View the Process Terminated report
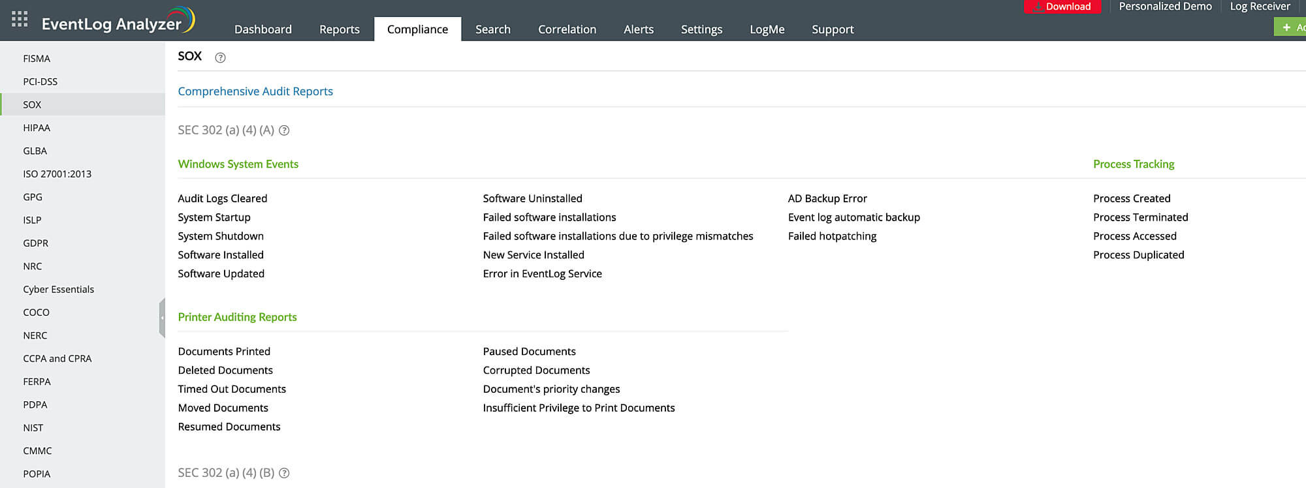This screenshot has height=488, width=1306. [1140, 217]
